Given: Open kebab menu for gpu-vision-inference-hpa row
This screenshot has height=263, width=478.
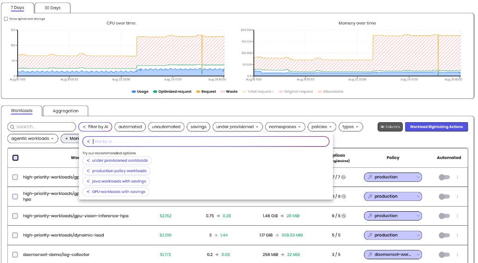Looking at the screenshot, I should click(x=457, y=216).
